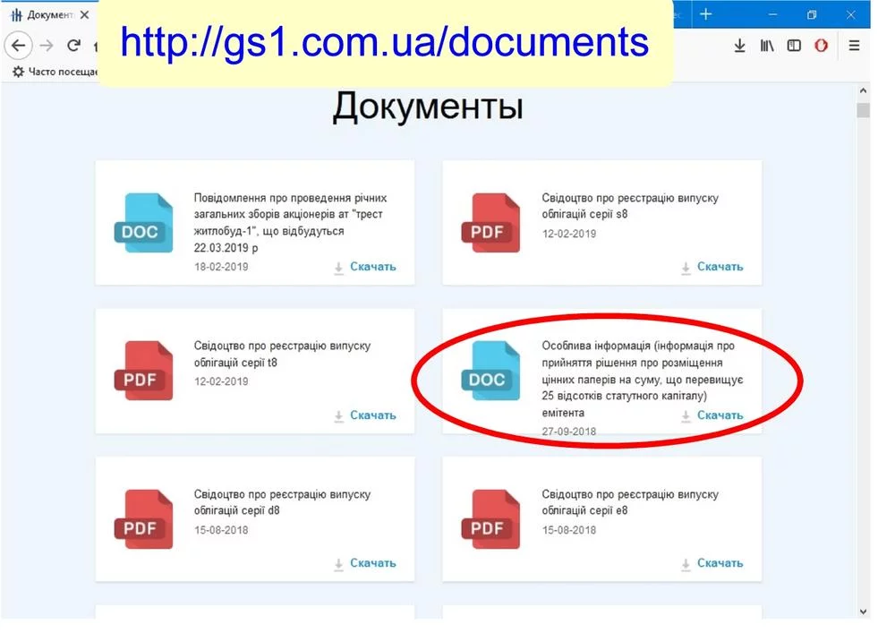Click Скачать for certificate серії e8

click(x=712, y=563)
